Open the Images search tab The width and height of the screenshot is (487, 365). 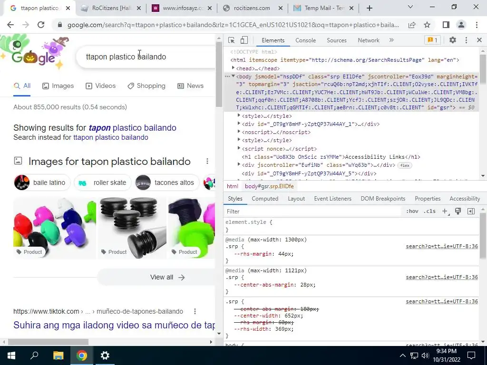pos(58,86)
